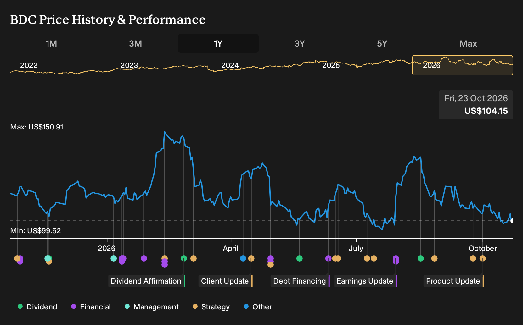Click the teal Management legend dot
This screenshot has height=325, width=523.
(127, 306)
